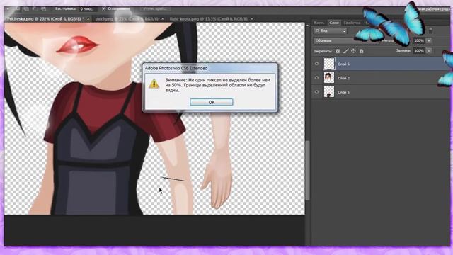Click the Слой 6 layer thumbnail

click(328, 64)
